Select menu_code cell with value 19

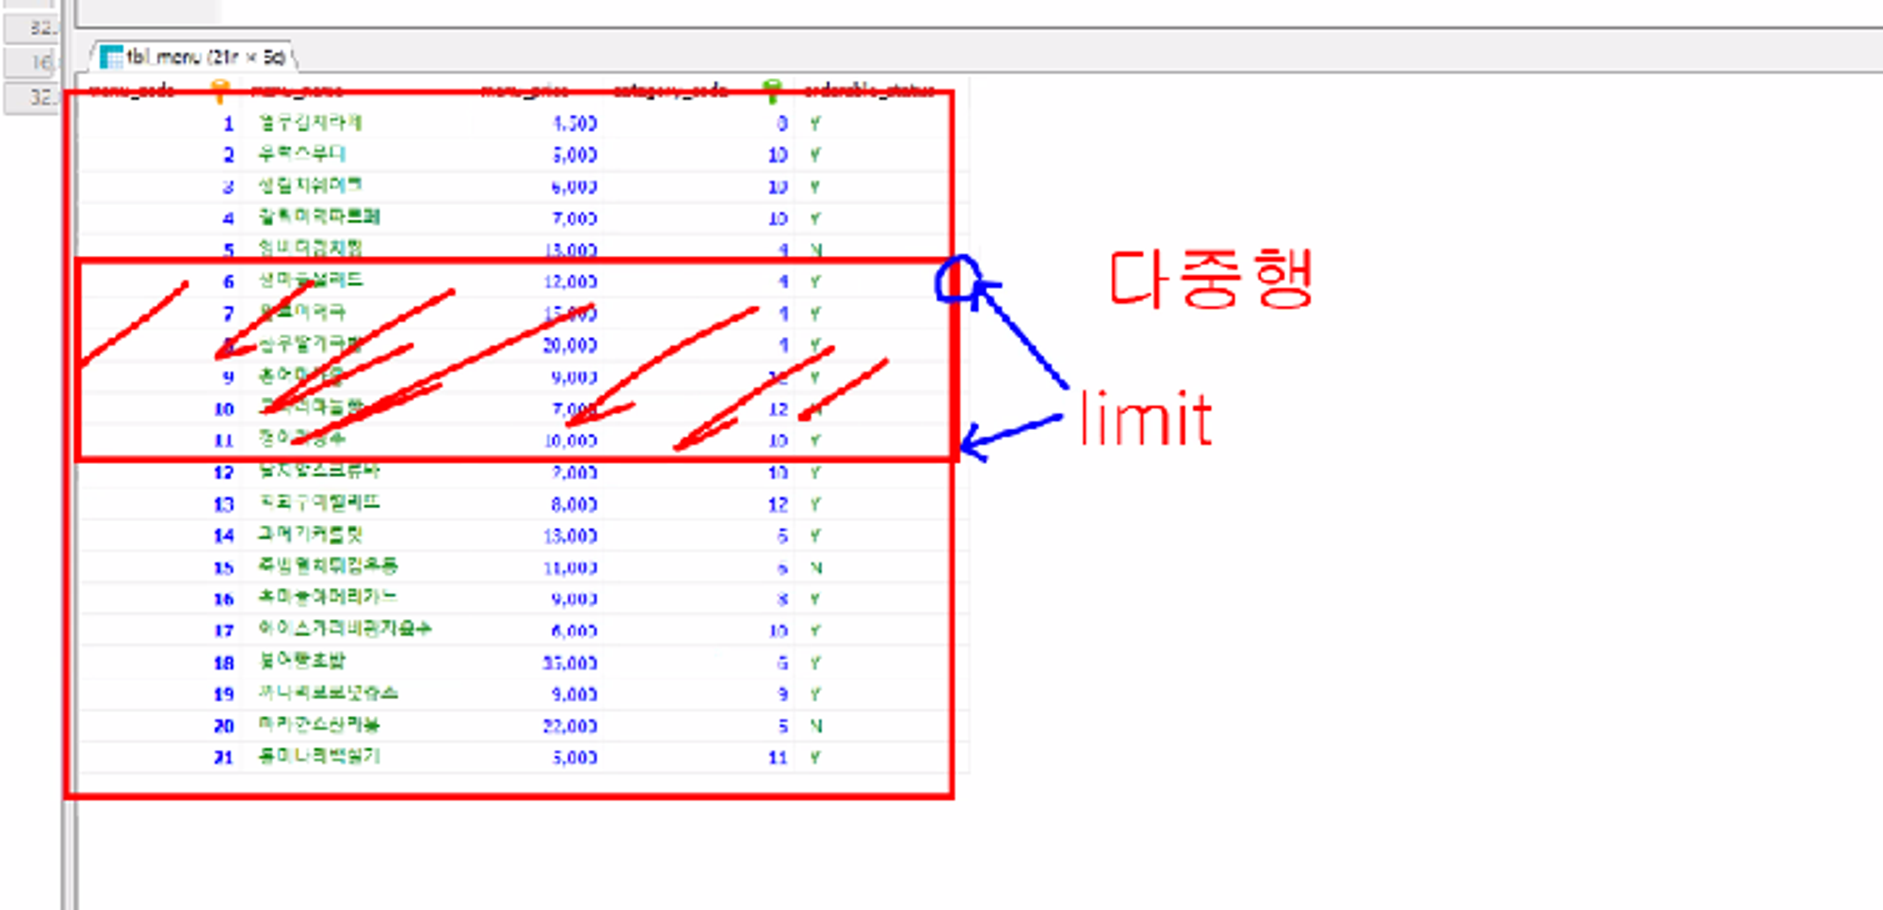223,694
